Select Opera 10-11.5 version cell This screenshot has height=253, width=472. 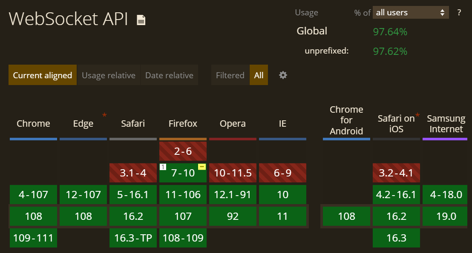point(233,173)
